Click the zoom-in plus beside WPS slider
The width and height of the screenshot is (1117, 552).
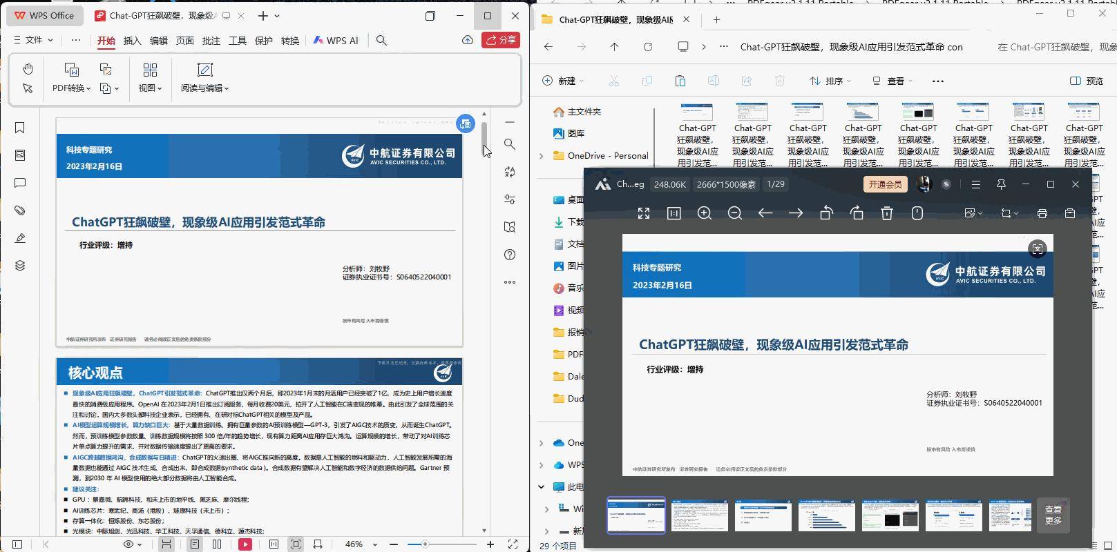coord(490,544)
